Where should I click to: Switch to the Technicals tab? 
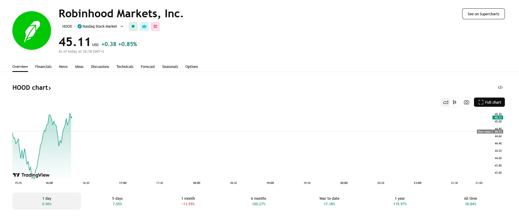pos(125,67)
